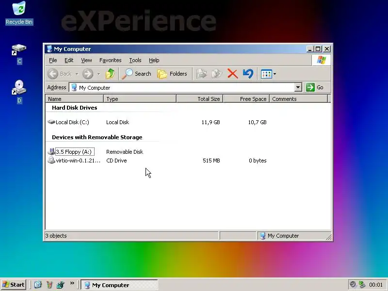388x291 pixels.
Task: Click the My Computer taskbar button
Action: coord(119,285)
